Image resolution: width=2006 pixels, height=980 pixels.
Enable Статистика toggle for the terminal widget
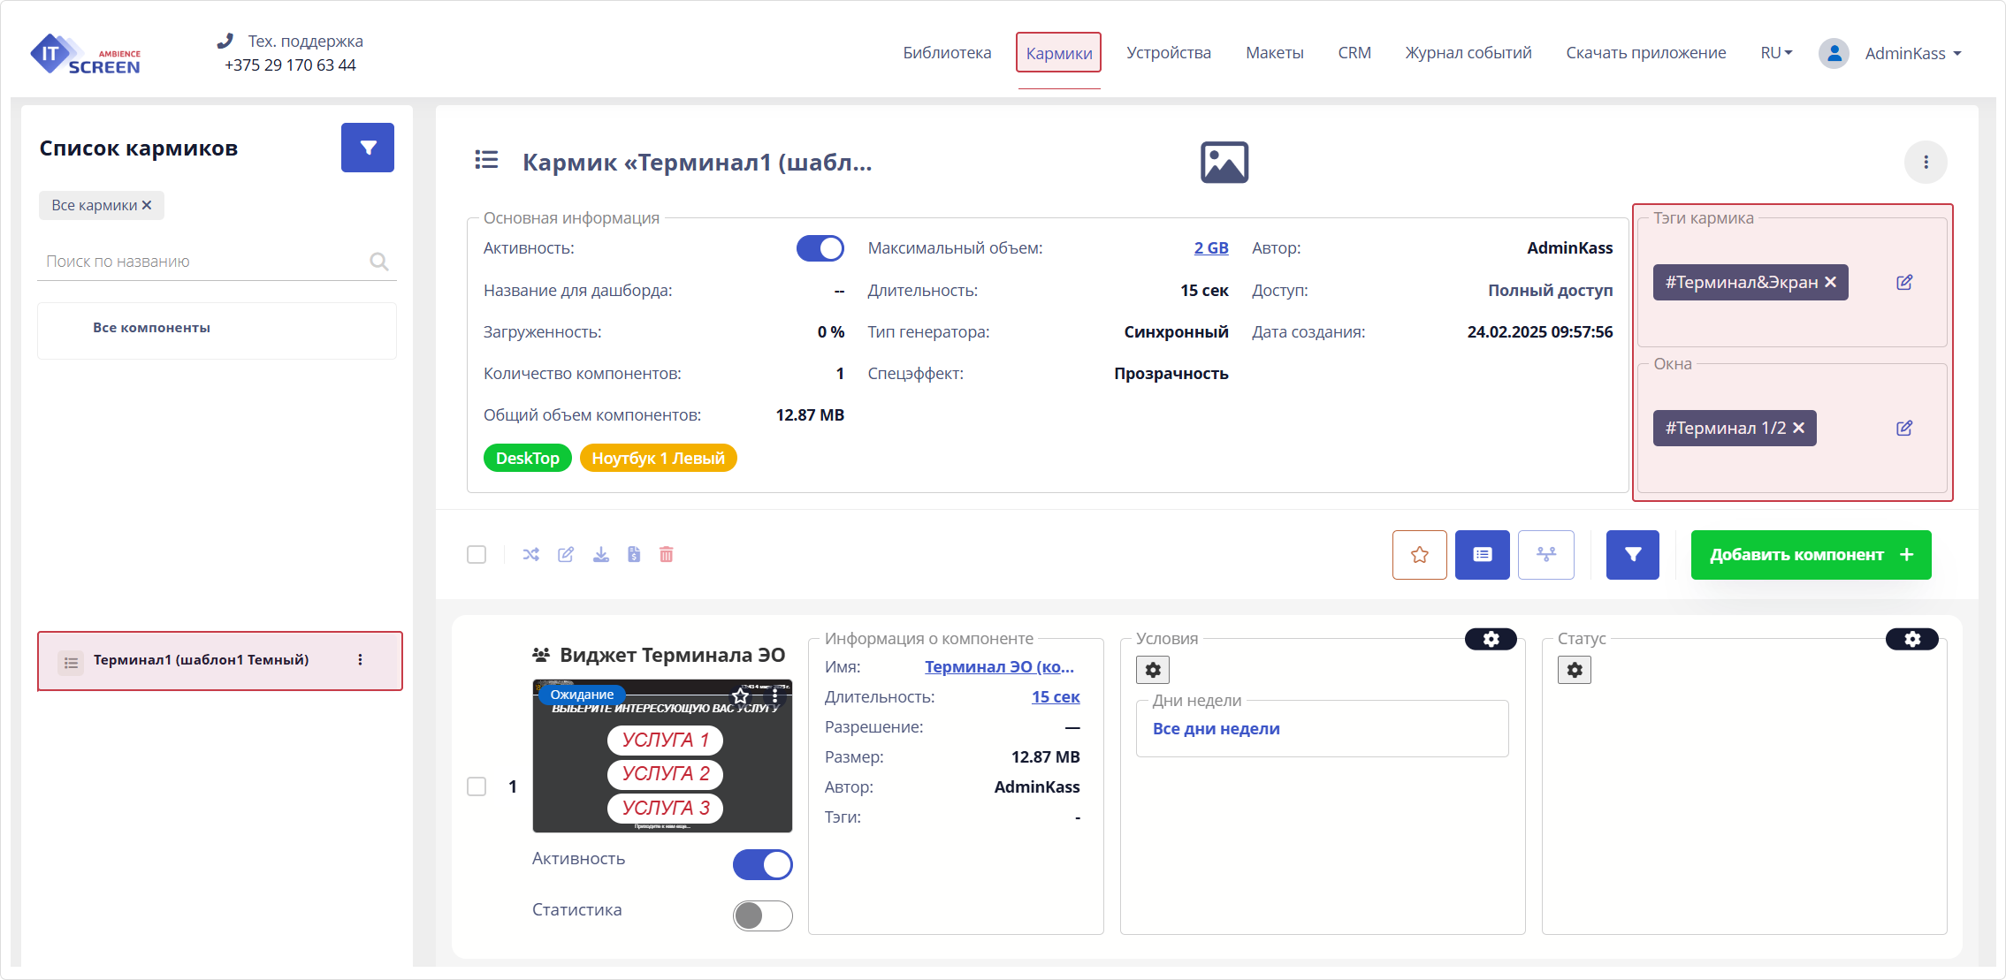(x=762, y=916)
